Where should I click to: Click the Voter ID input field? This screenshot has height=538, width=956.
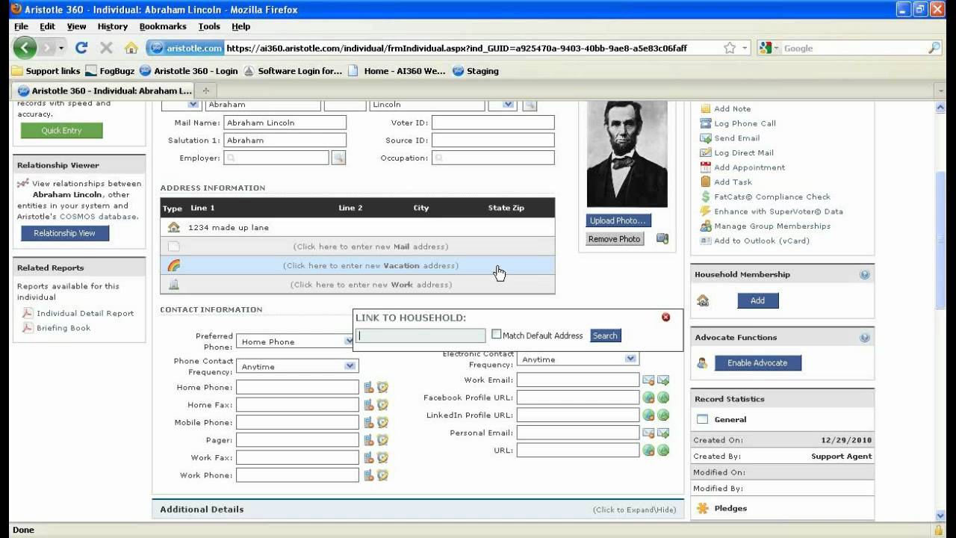click(493, 123)
